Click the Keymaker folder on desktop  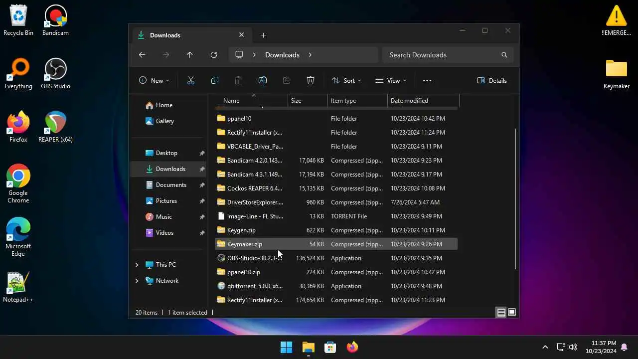point(617,74)
